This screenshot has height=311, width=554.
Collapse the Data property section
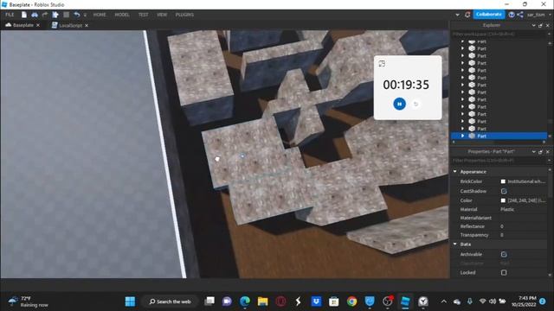(455, 244)
